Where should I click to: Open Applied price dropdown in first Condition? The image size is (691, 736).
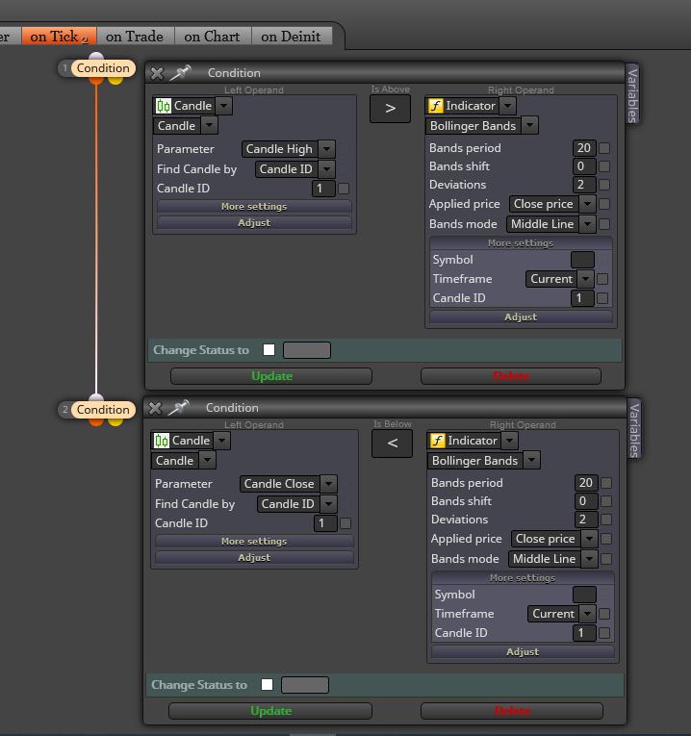point(552,204)
